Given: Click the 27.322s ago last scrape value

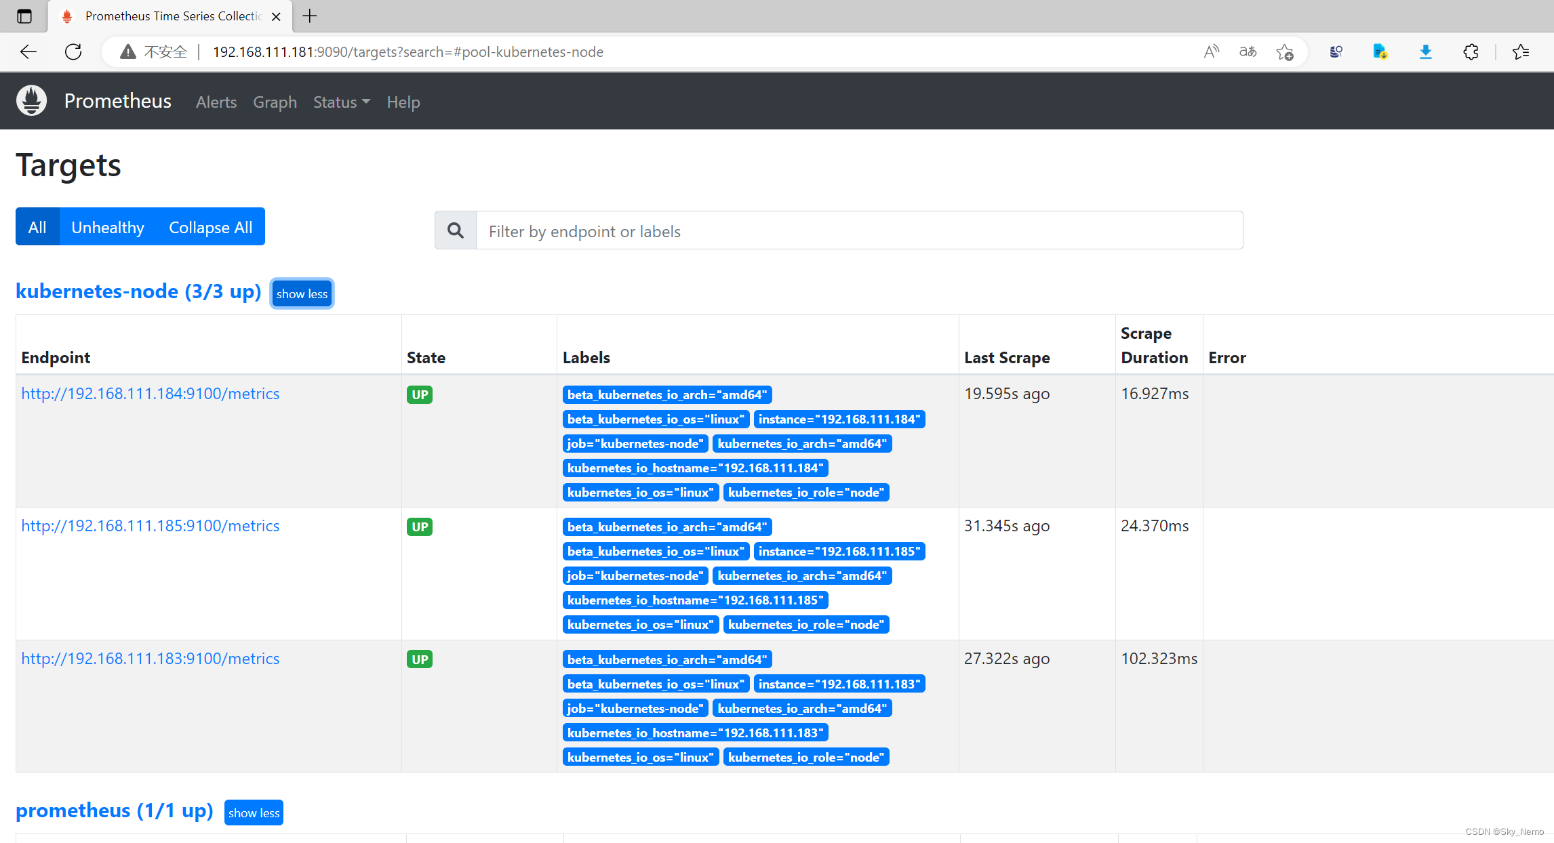Looking at the screenshot, I should point(1007,659).
